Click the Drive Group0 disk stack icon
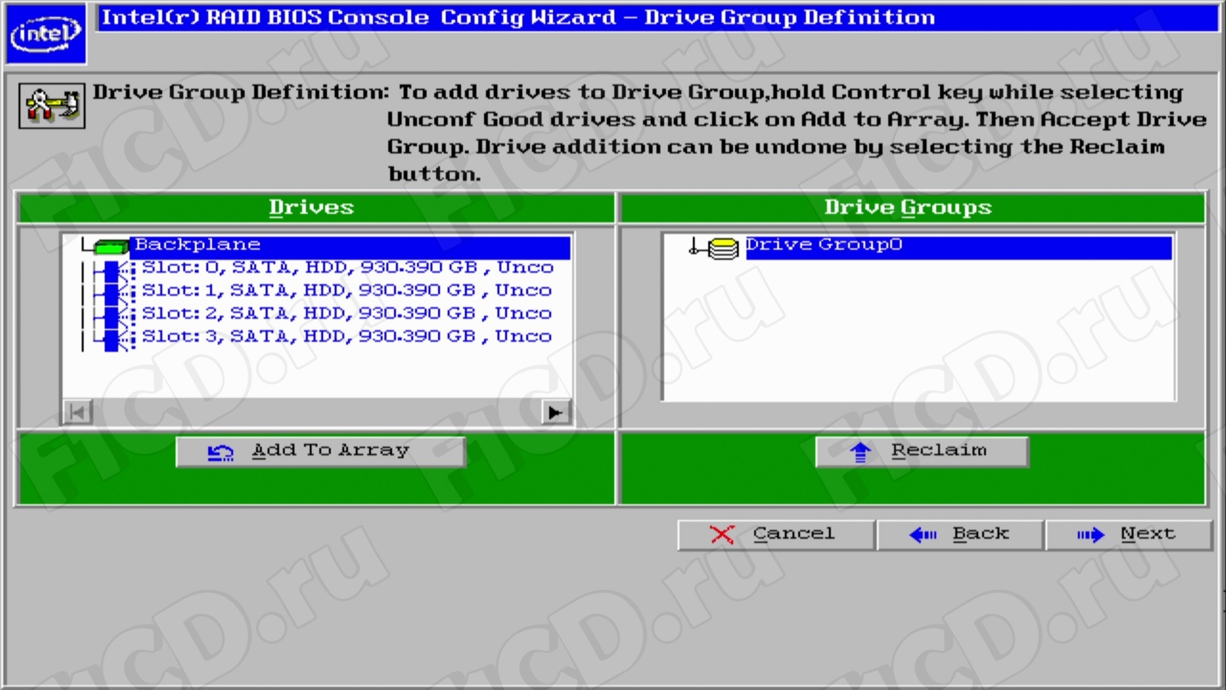Viewport: 1226px width, 690px height. 723,248
